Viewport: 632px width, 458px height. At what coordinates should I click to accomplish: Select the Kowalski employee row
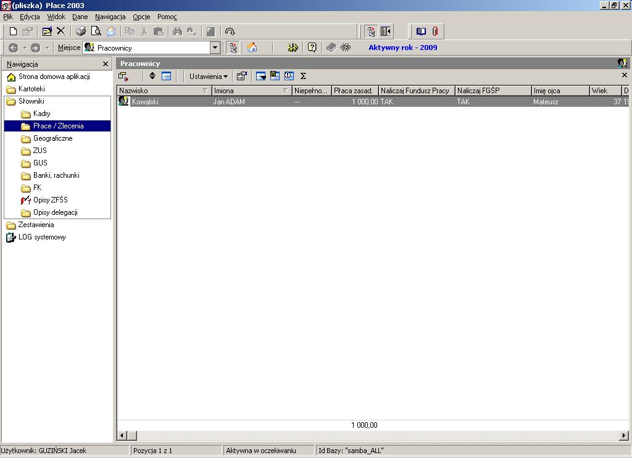point(373,102)
